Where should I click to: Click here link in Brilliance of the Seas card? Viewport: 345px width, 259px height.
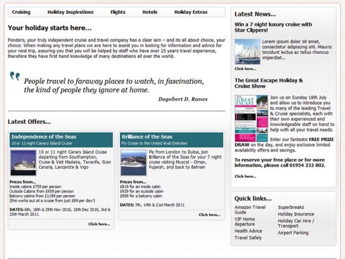click(x=210, y=215)
